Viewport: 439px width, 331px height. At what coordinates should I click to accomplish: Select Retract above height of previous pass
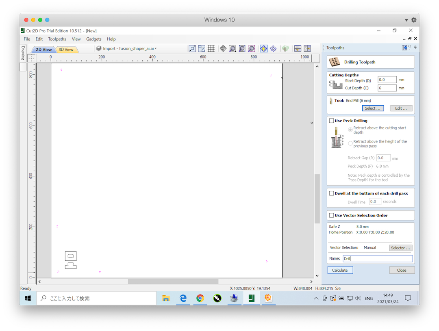click(350, 143)
